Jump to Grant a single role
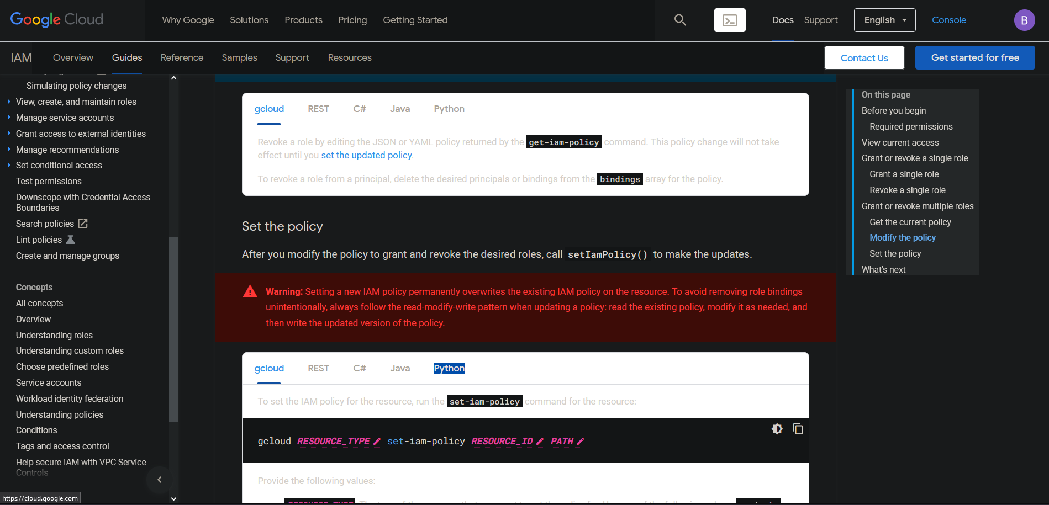This screenshot has width=1049, height=505. tap(904, 174)
